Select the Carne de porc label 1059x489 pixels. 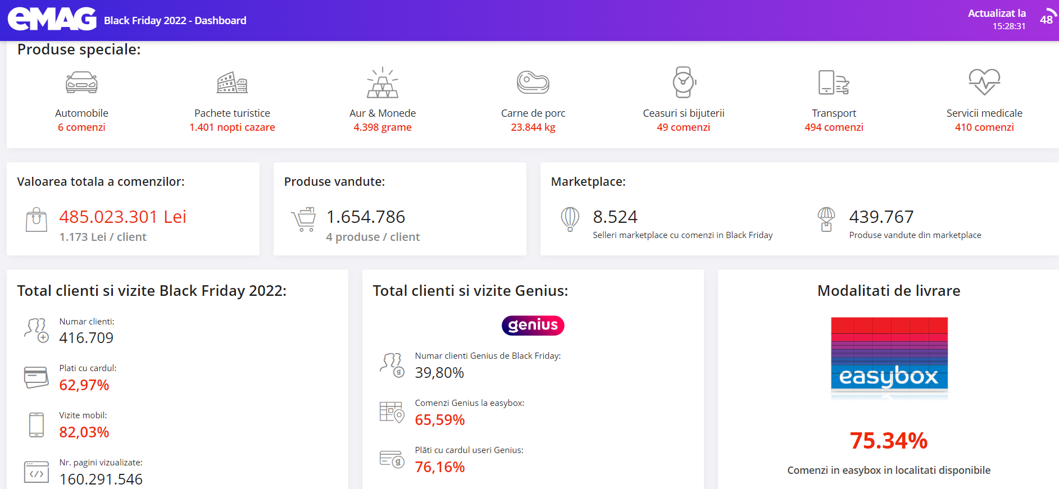tap(533, 113)
